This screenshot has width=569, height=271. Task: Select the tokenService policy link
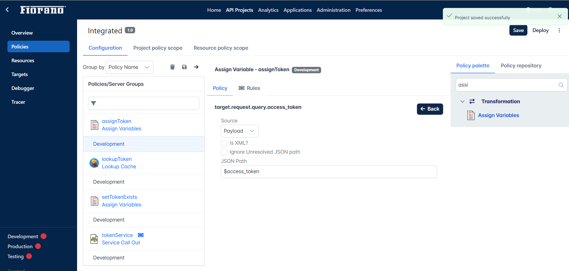117,235
